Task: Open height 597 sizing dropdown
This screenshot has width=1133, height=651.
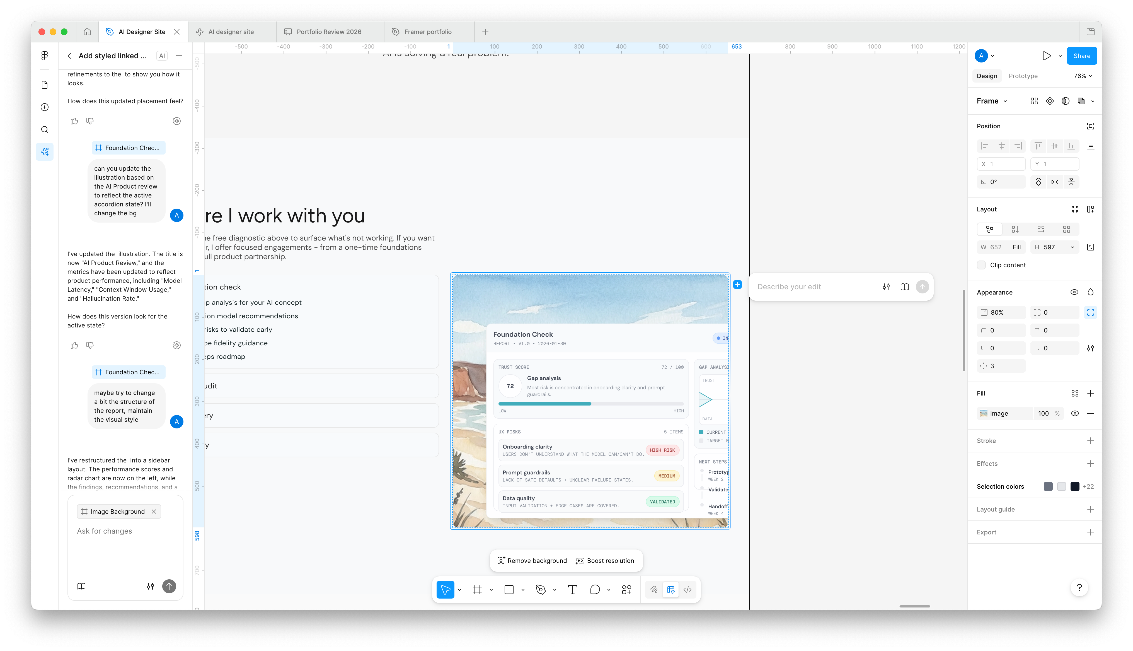Action: pyautogui.click(x=1072, y=247)
